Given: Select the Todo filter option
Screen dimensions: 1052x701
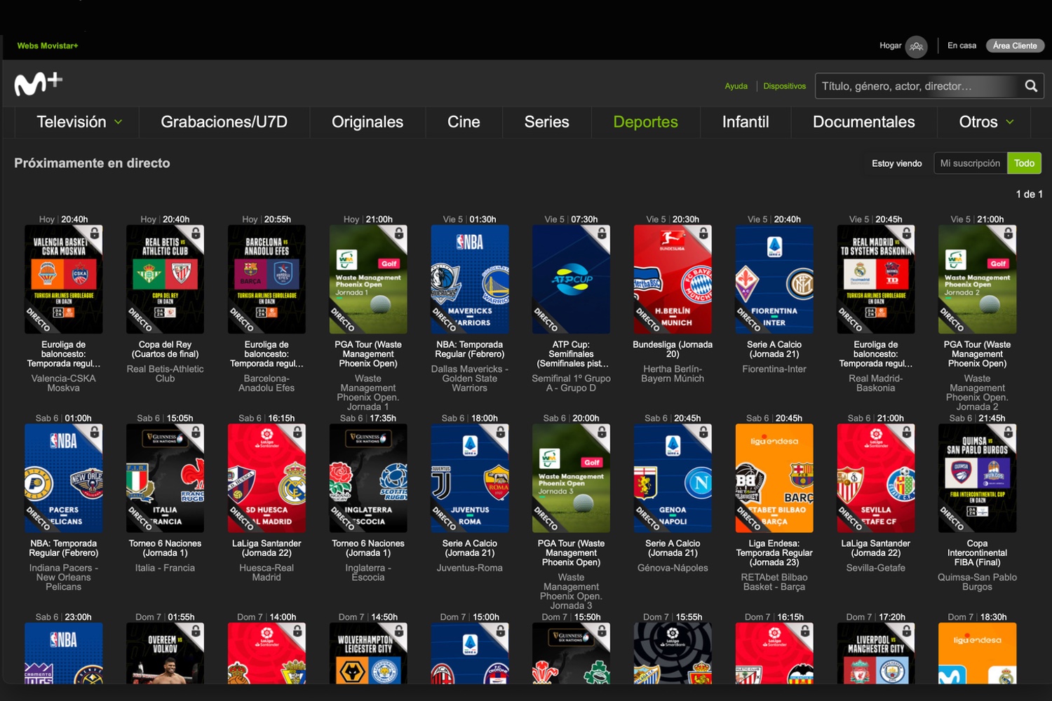Looking at the screenshot, I should [x=1024, y=163].
